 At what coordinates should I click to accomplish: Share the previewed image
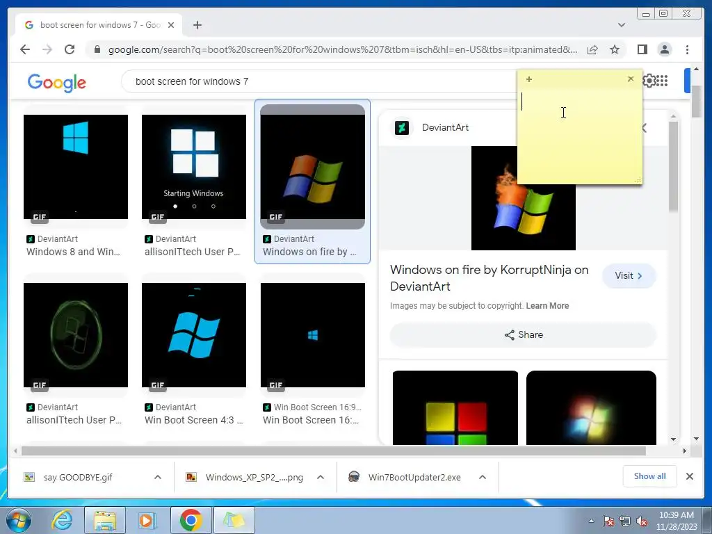coord(523,335)
